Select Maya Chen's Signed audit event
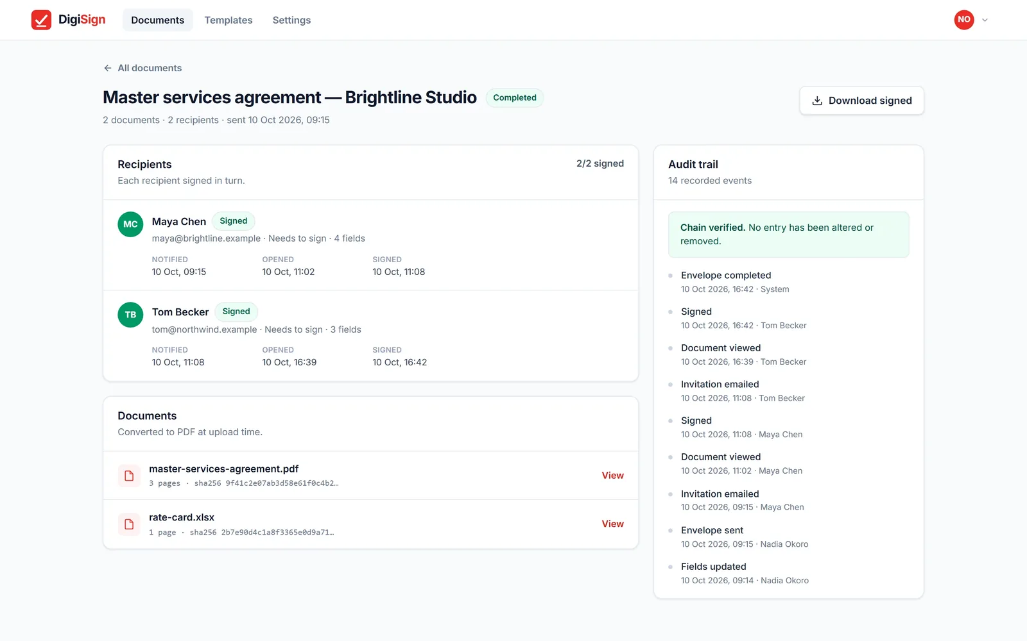The height and width of the screenshot is (641, 1027). (x=788, y=428)
